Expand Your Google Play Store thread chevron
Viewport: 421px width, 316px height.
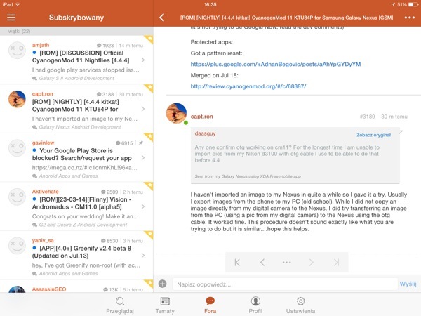tap(143, 158)
